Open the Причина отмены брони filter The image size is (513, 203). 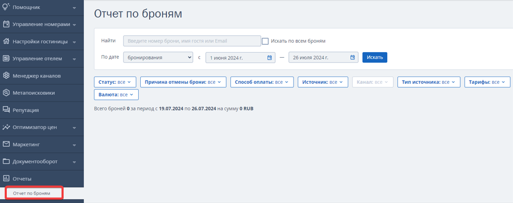pyautogui.click(x=183, y=82)
